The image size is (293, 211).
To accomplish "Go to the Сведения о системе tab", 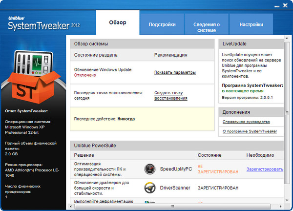I will click(208, 27).
